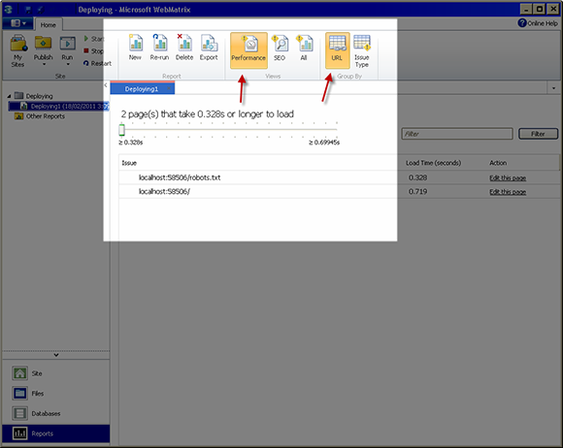563x448 pixels.
Task: Collapse the left navigation pane chevron
Action: tap(106, 85)
